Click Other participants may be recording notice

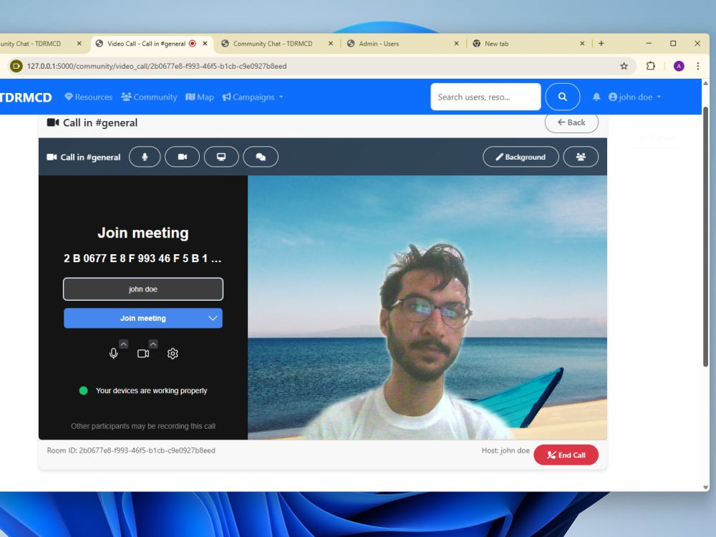[x=143, y=426]
